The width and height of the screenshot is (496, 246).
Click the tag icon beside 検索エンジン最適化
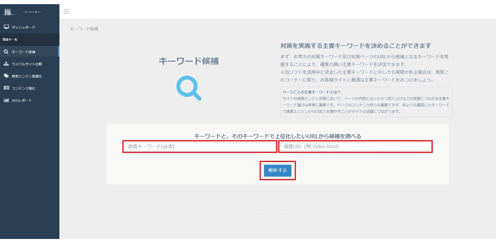(6, 76)
